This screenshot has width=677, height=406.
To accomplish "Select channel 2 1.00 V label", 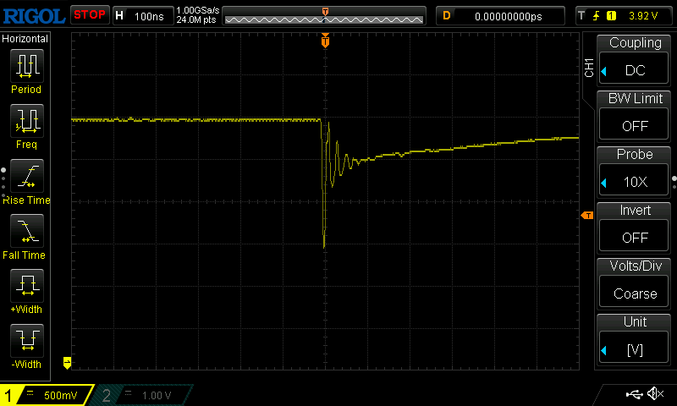I will [157, 395].
